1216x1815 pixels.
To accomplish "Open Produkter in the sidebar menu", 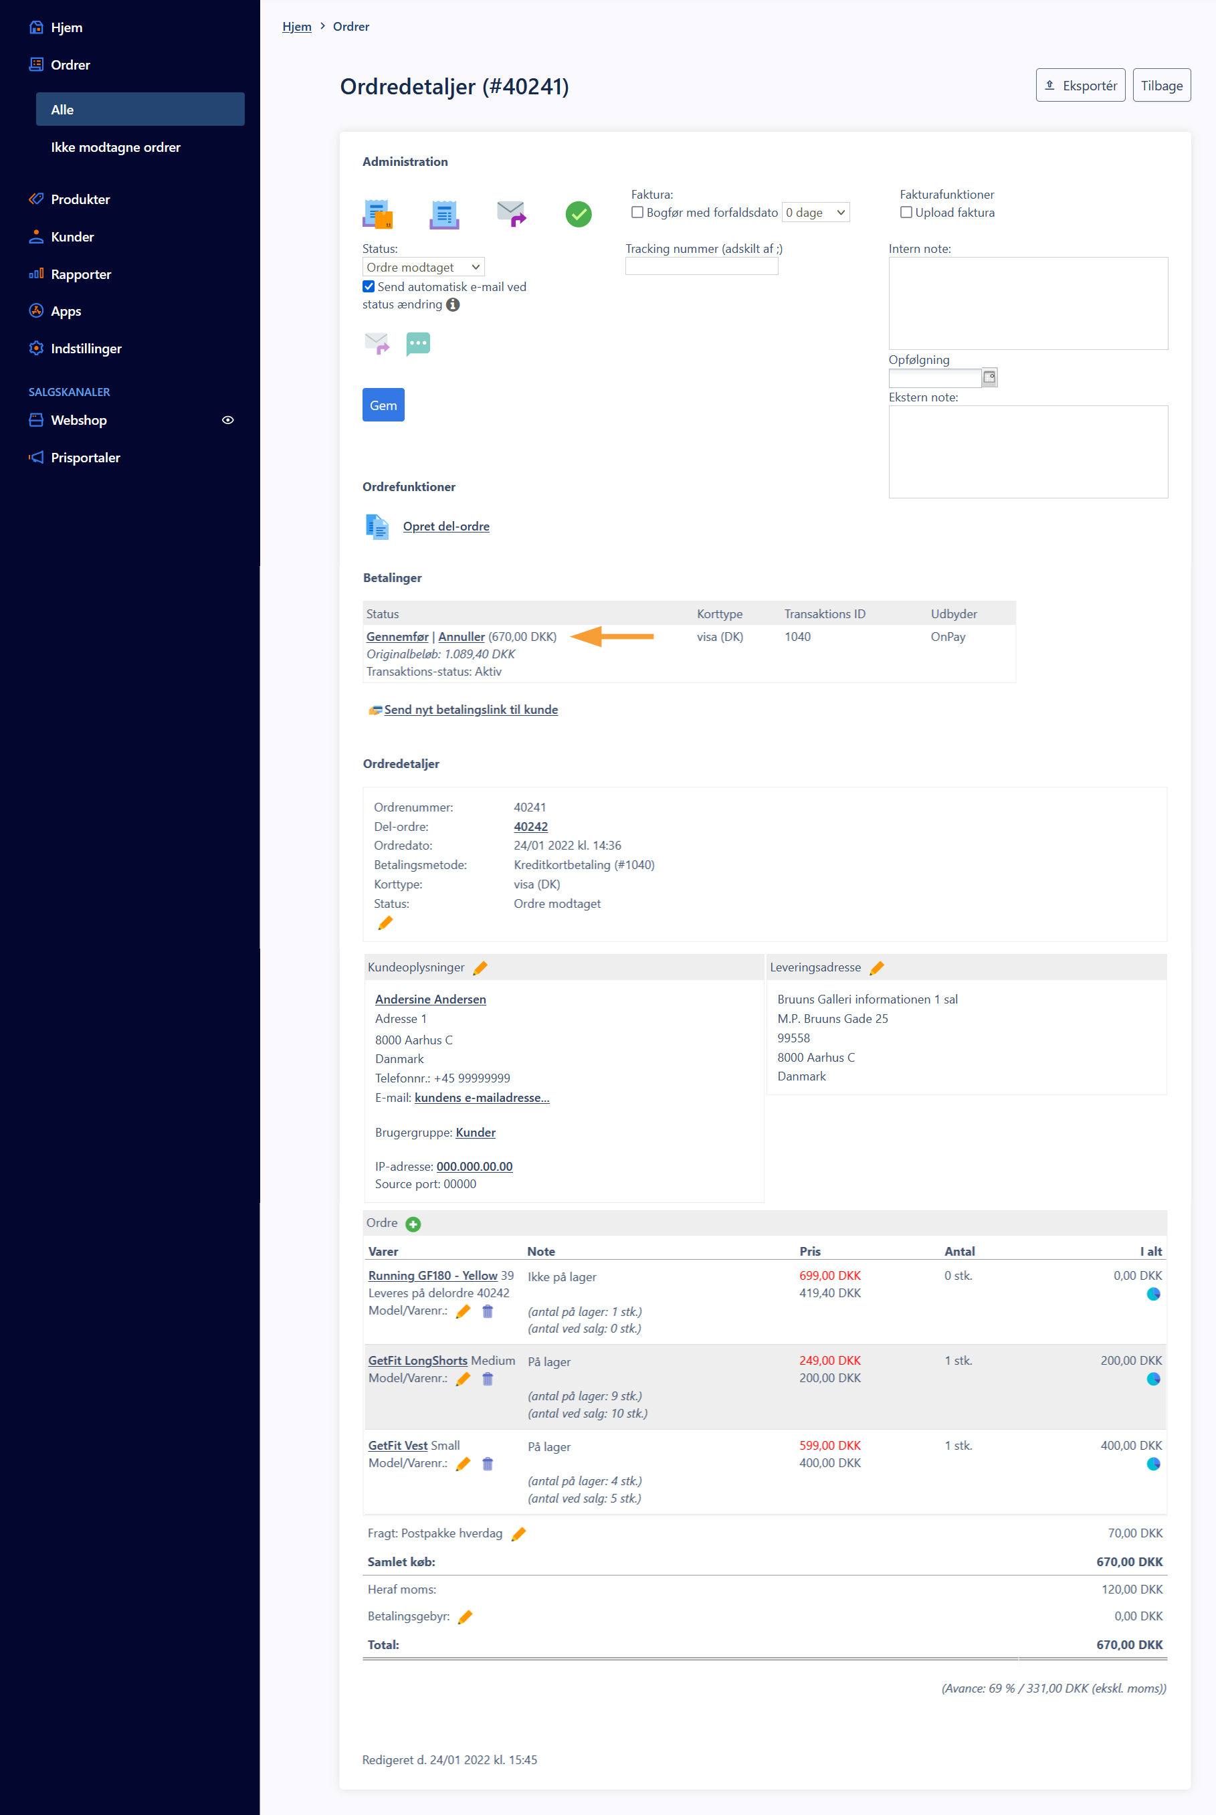I will 80,199.
